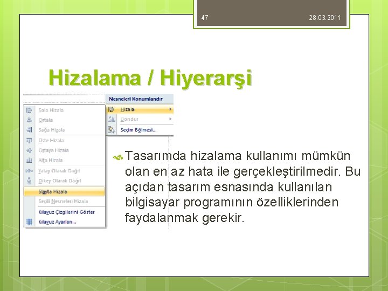
Task: Click the Ortaya Hizala align-middle icon
Action: point(29,150)
